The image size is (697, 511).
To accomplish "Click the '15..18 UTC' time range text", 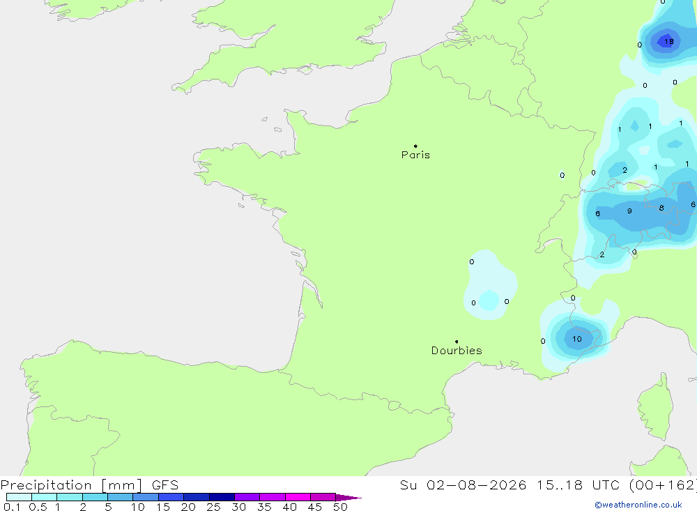I will [579, 485].
